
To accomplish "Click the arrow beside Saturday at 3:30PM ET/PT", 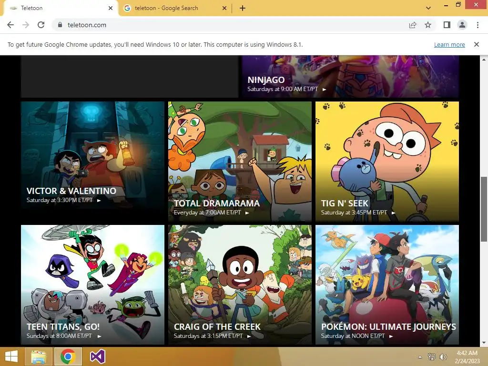I will tap(99, 201).
